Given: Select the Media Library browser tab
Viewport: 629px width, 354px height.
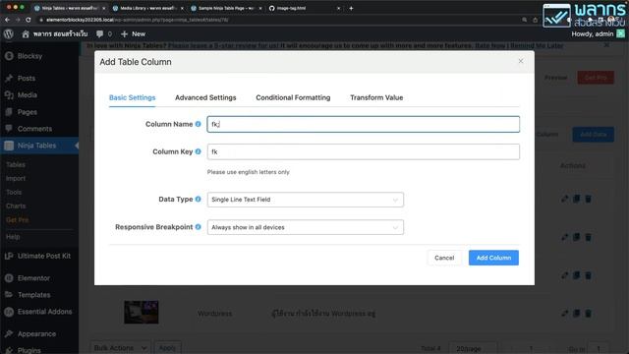Looking at the screenshot, I should coord(147,8).
